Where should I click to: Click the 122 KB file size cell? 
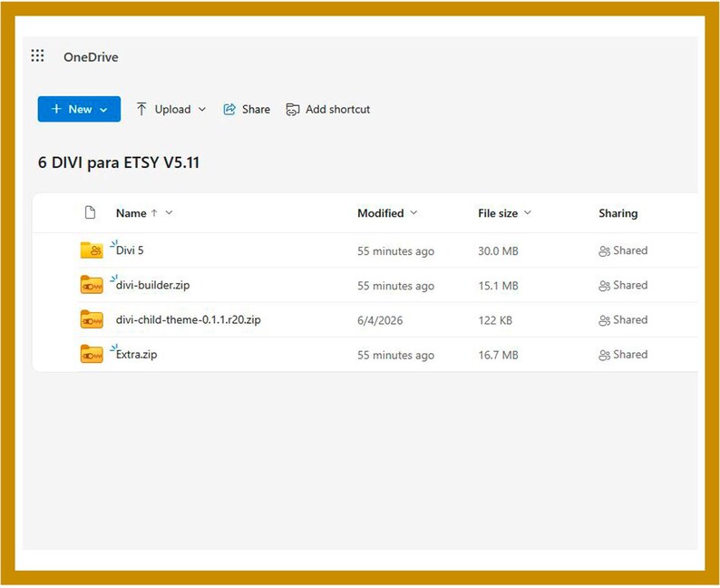[x=495, y=320]
